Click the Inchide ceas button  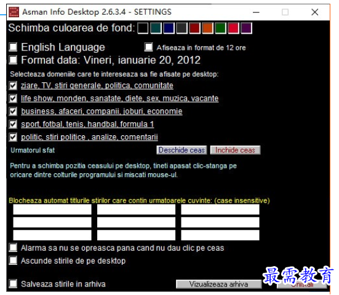[x=235, y=150]
